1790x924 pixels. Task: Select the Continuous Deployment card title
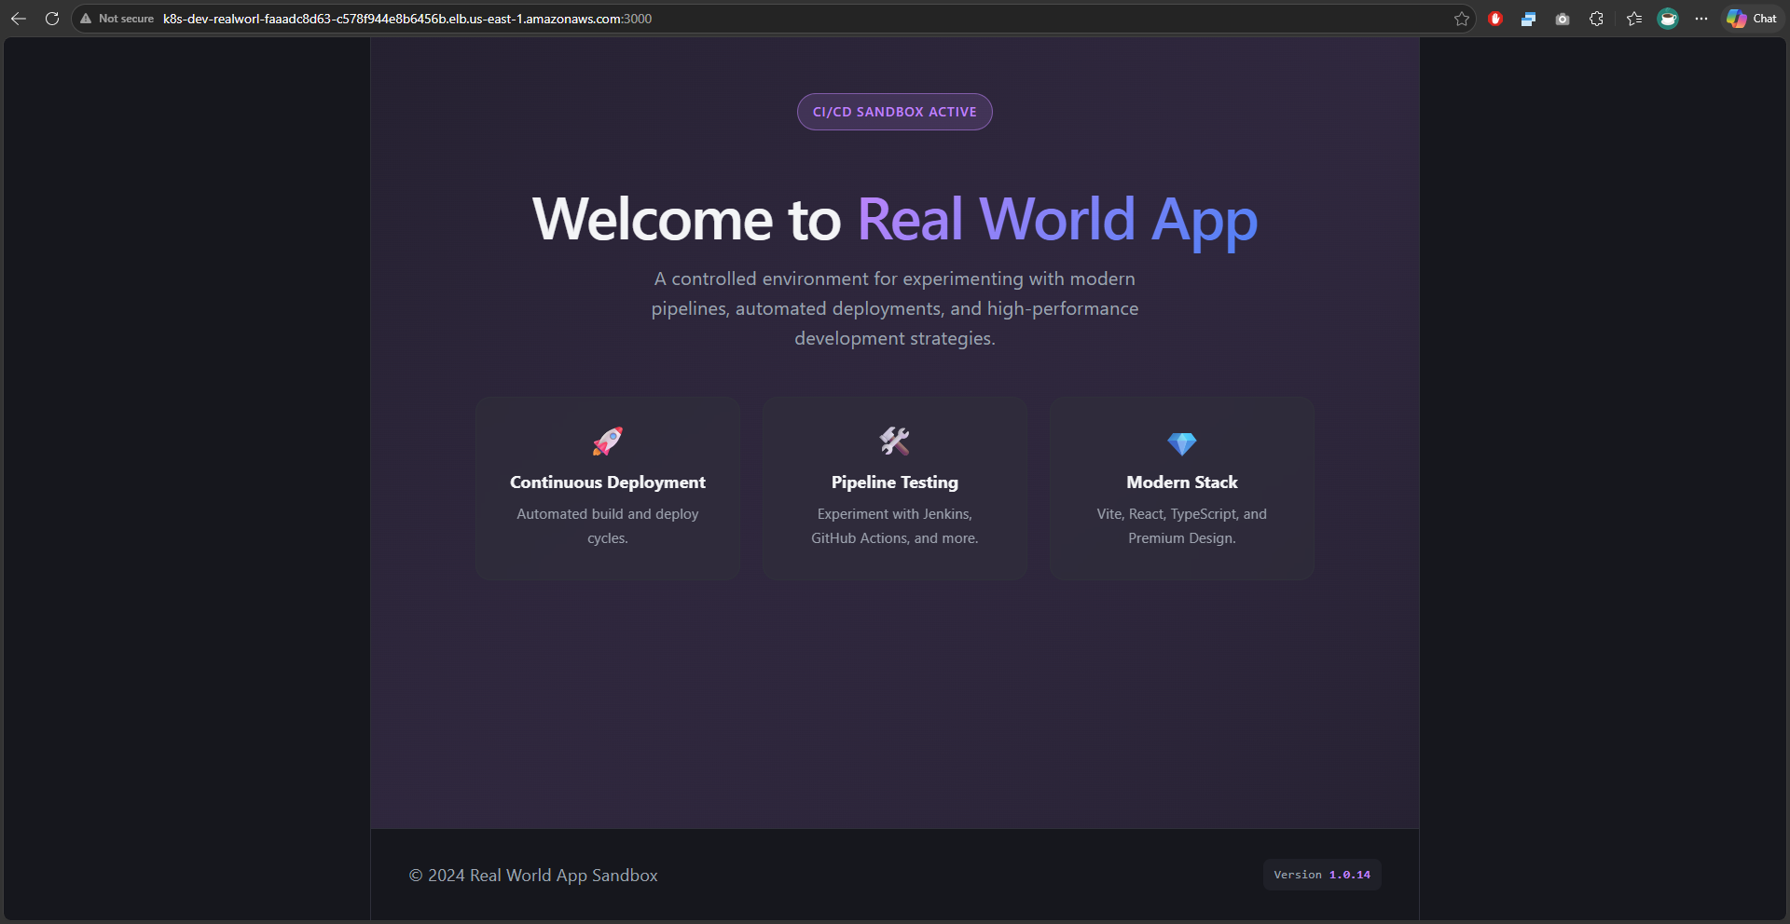[608, 482]
